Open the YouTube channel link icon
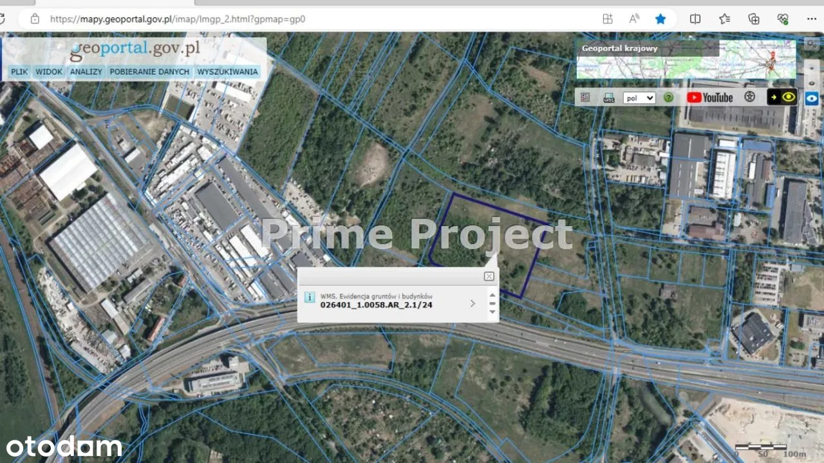The height and width of the screenshot is (463, 824). click(709, 98)
